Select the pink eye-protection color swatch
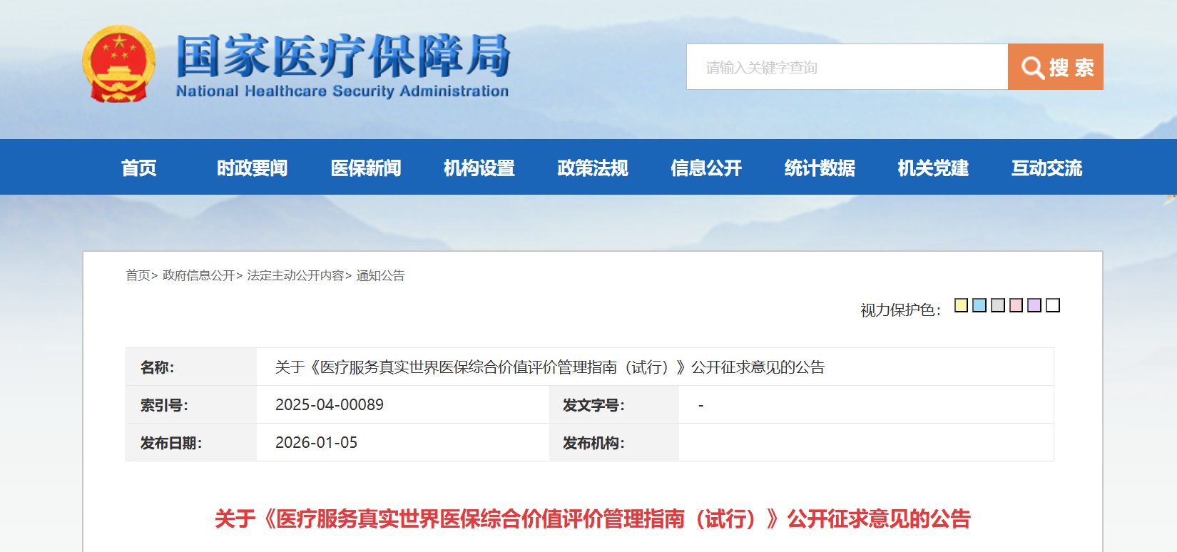 click(x=1017, y=305)
